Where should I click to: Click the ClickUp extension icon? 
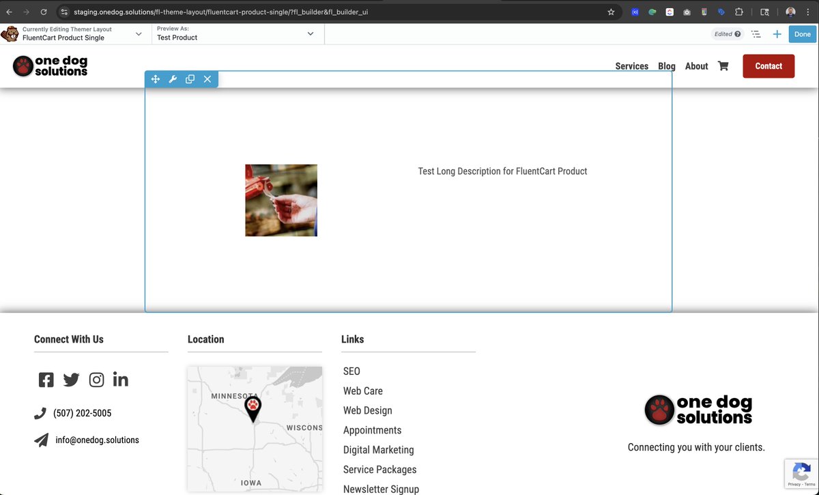click(670, 12)
